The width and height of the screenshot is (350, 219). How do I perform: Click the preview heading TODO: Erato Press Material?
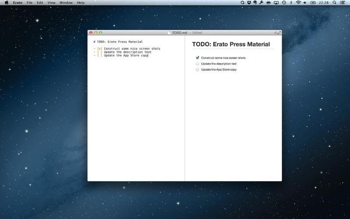[231, 44]
